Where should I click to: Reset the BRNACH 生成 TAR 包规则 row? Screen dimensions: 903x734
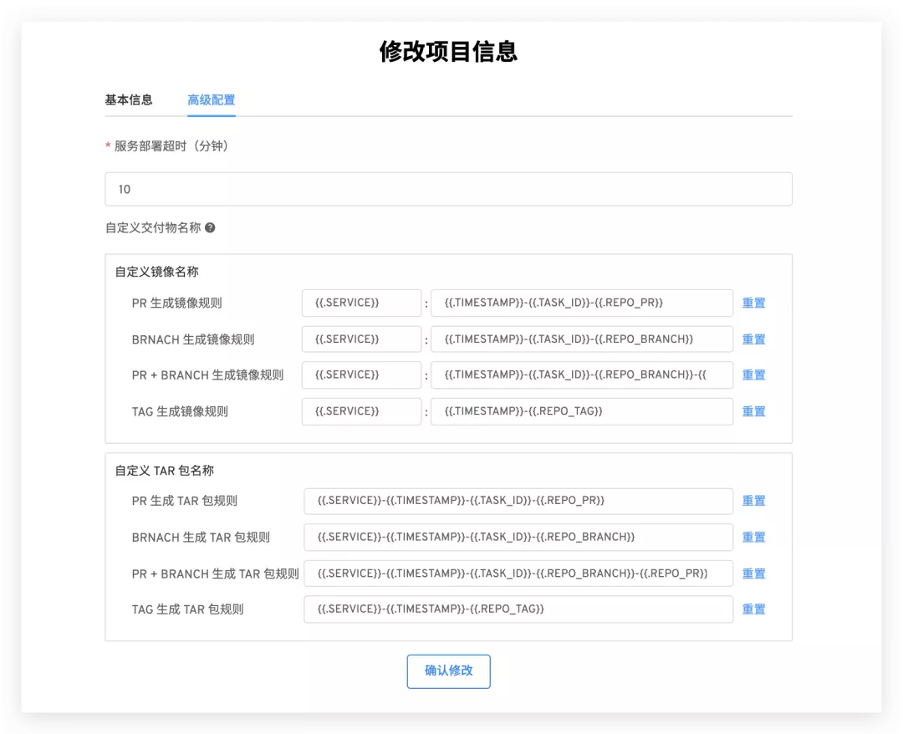coord(753,537)
